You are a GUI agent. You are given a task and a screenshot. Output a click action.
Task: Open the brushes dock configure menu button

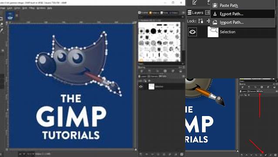pyautogui.click(x=183, y=13)
